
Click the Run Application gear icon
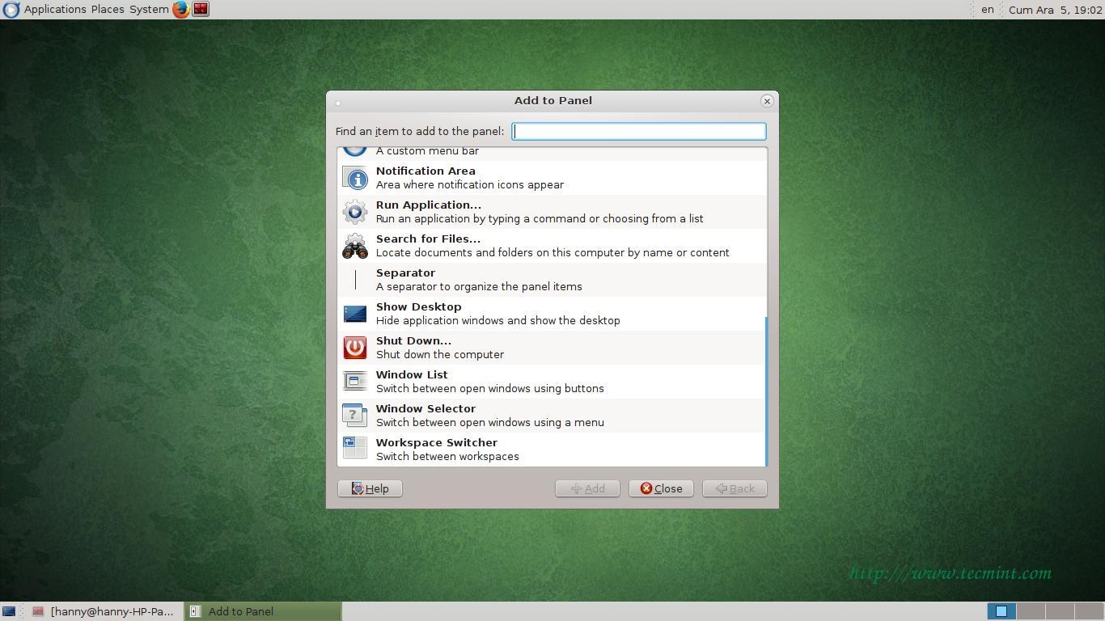(x=355, y=212)
